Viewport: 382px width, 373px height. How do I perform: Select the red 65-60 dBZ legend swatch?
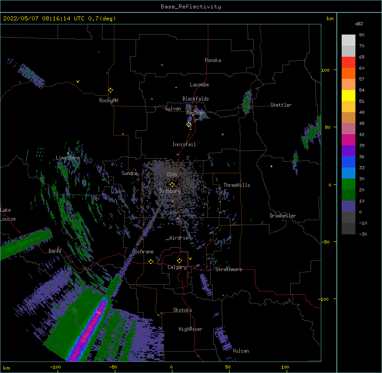pos(348,62)
